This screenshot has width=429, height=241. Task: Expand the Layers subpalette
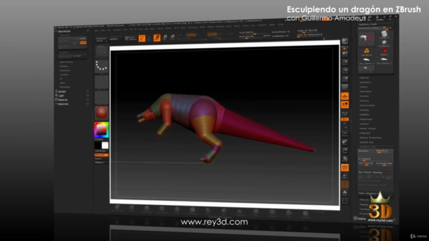[363, 87]
